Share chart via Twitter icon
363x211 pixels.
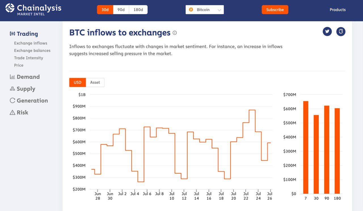coord(327,31)
